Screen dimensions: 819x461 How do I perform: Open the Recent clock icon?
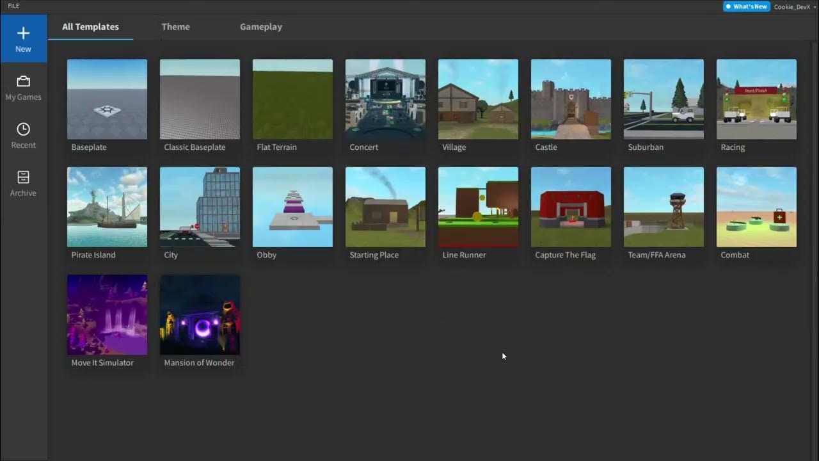tap(23, 129)
